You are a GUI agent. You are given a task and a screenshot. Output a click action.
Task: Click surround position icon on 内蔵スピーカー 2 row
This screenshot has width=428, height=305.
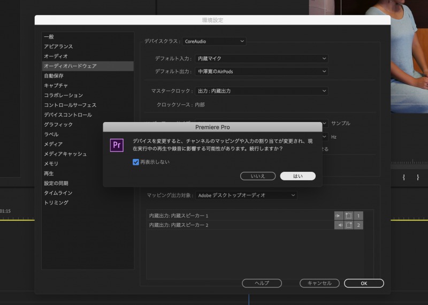(x=348, y=225)
